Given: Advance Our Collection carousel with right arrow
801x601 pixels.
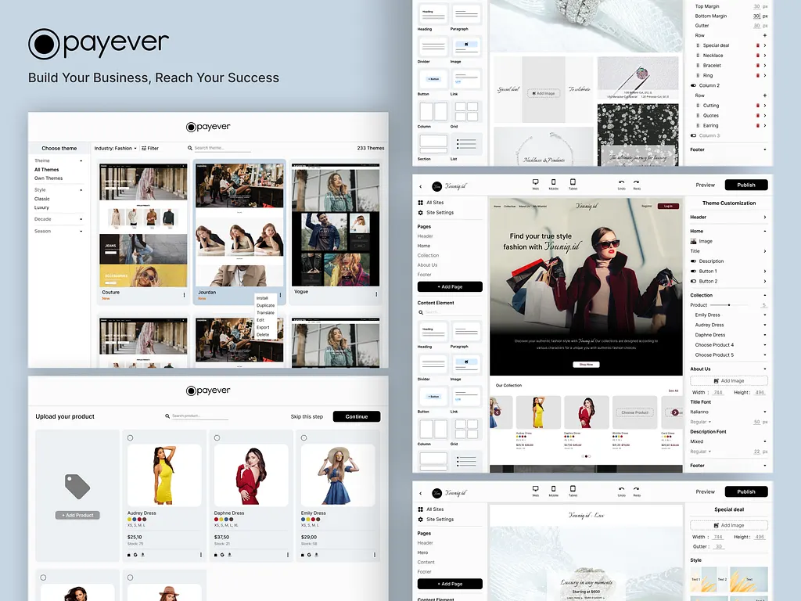Looking at the screenshot, I should (675, 412).
